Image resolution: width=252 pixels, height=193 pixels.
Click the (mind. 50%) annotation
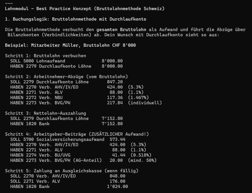142,160
